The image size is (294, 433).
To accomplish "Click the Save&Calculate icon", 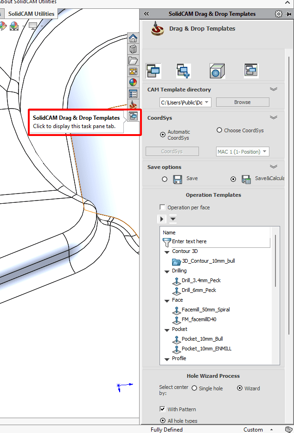I will (246, 179).
